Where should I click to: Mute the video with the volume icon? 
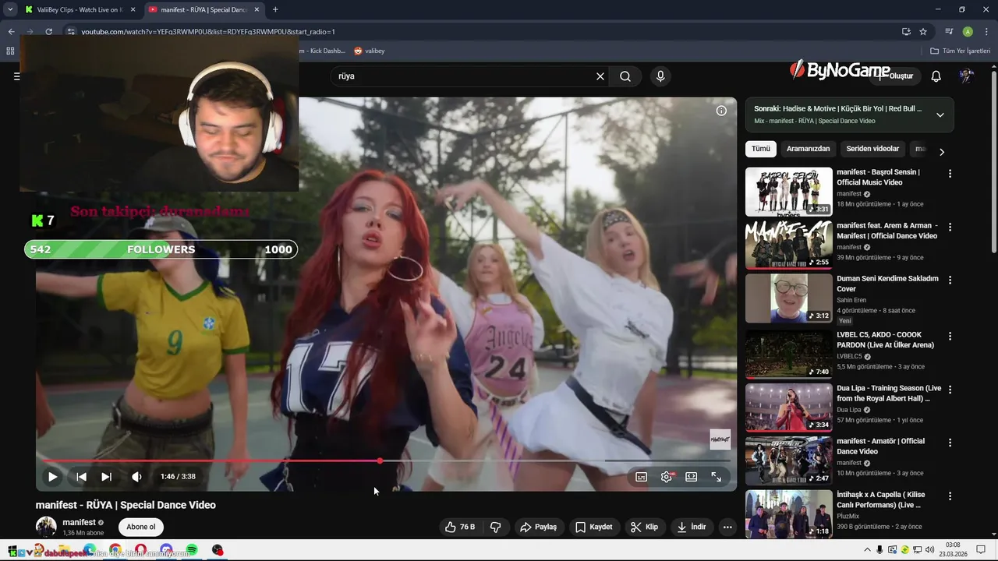136,477
